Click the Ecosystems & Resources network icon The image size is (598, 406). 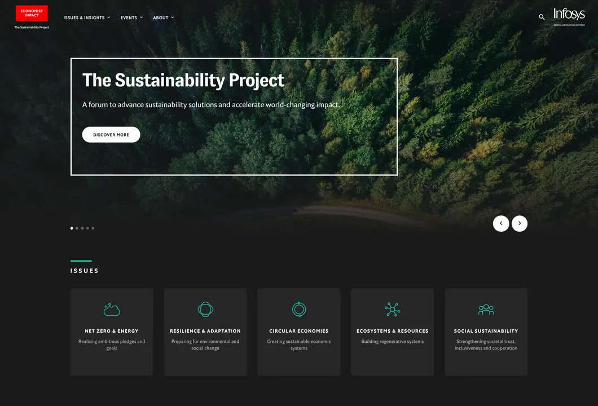coord(393,309)
